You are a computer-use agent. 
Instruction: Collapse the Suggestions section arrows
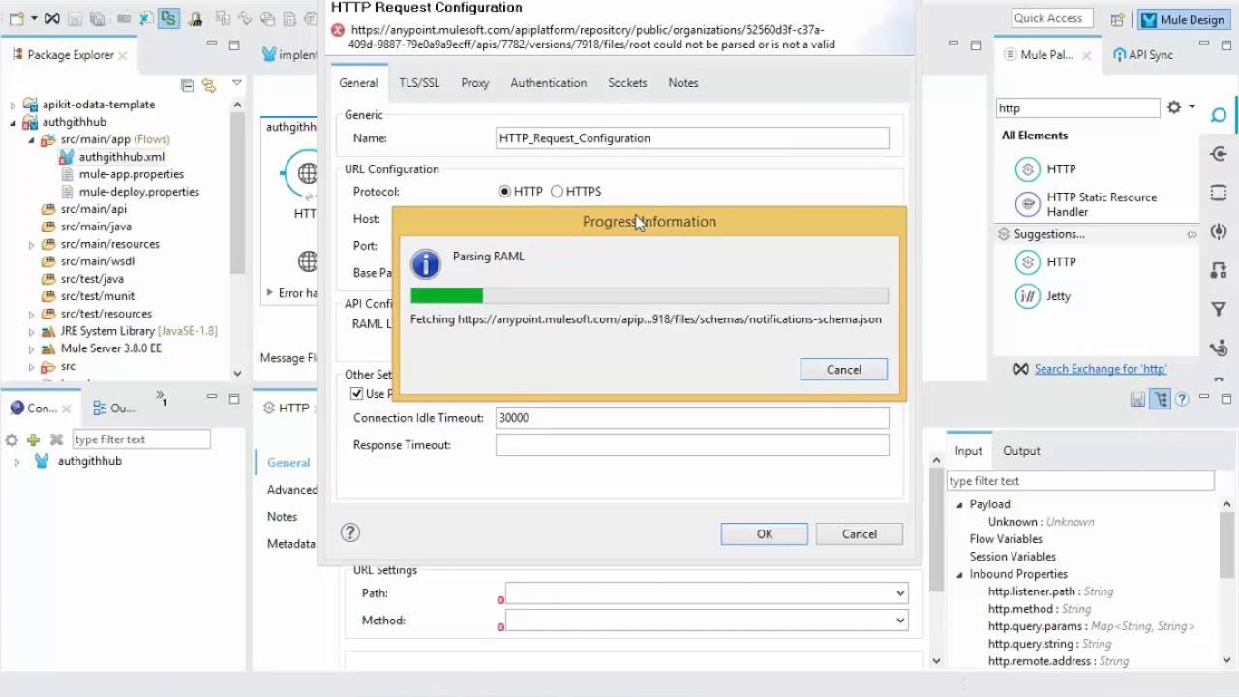1193,235
